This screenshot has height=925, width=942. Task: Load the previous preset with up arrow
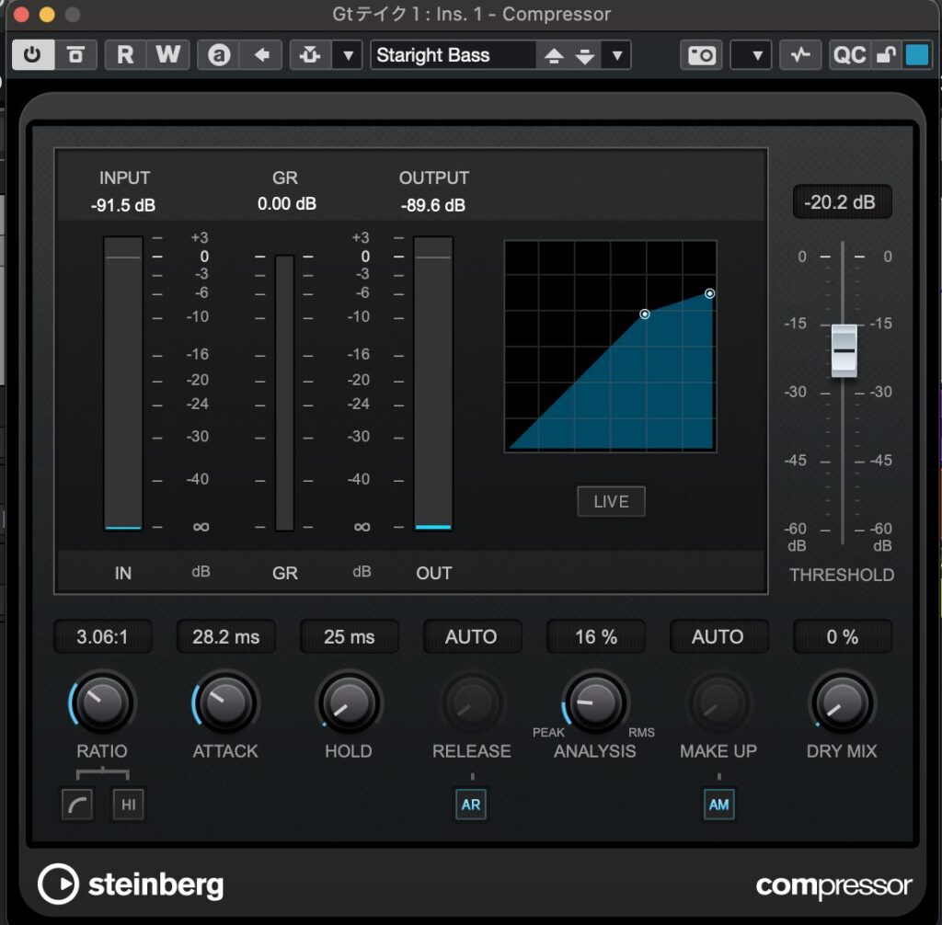tap(554, 56)
